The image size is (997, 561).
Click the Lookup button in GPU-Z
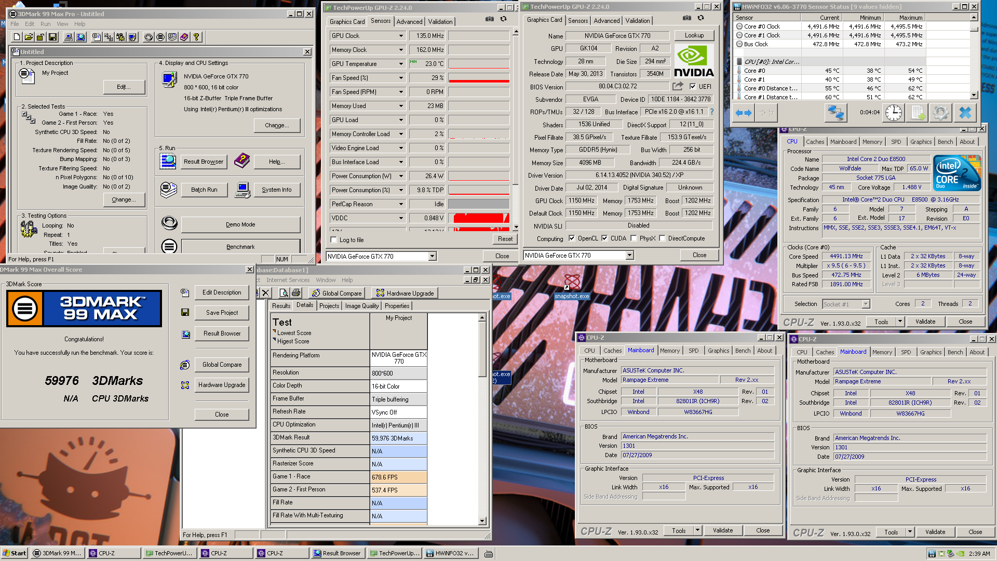[x=694, y=36]
